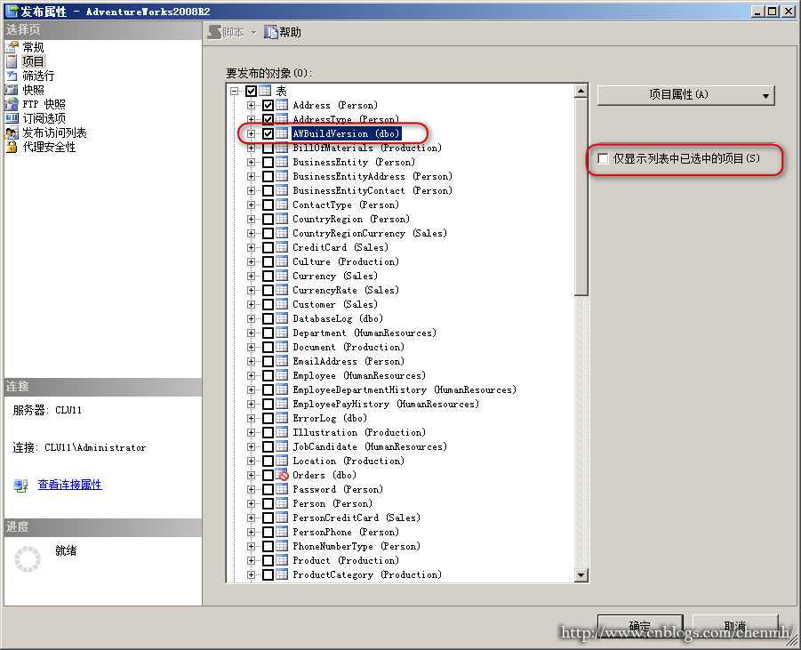Click table icon of BusinessEntity (Person)
The height and width of the screenshot is (650, 801).
tap(282, 162)
